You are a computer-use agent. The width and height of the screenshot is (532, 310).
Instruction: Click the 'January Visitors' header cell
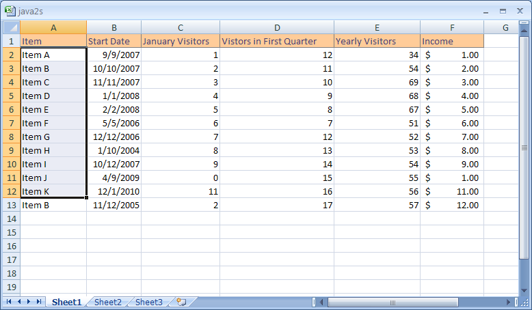coord(181,41)
